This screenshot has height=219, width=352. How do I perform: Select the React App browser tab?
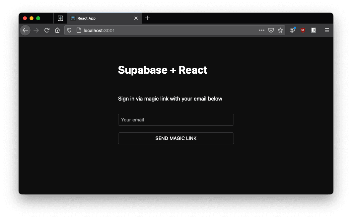tap(100, 19)
